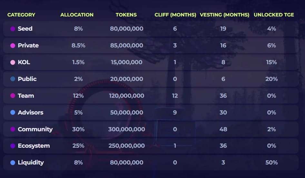Click the TOKENS column header

click(x=126, y=15)
